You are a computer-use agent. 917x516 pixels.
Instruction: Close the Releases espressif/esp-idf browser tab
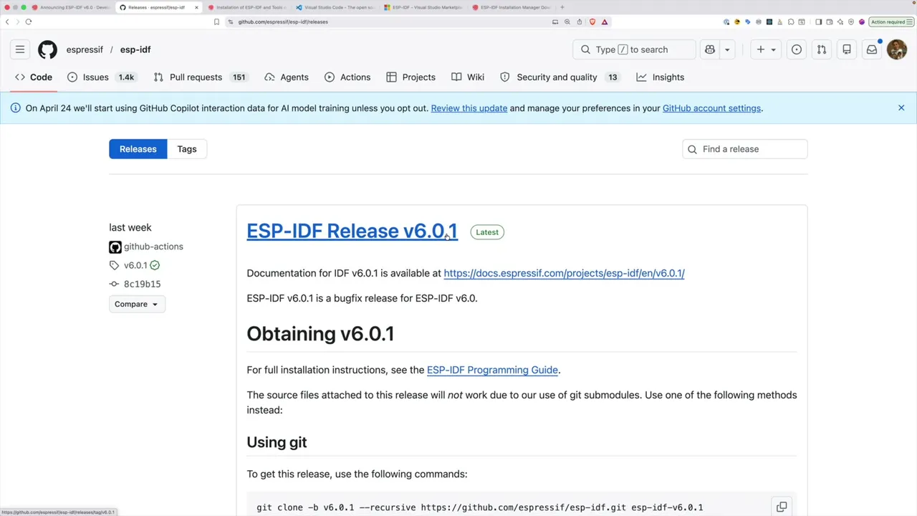point(196,7)
